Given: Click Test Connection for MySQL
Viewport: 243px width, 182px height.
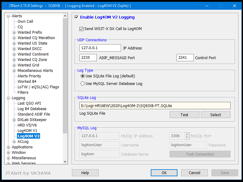Looking at the screenshot, I should click(200, 154).
